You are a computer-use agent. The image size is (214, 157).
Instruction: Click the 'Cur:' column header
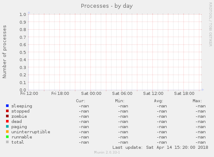click(x=81, y=101)
